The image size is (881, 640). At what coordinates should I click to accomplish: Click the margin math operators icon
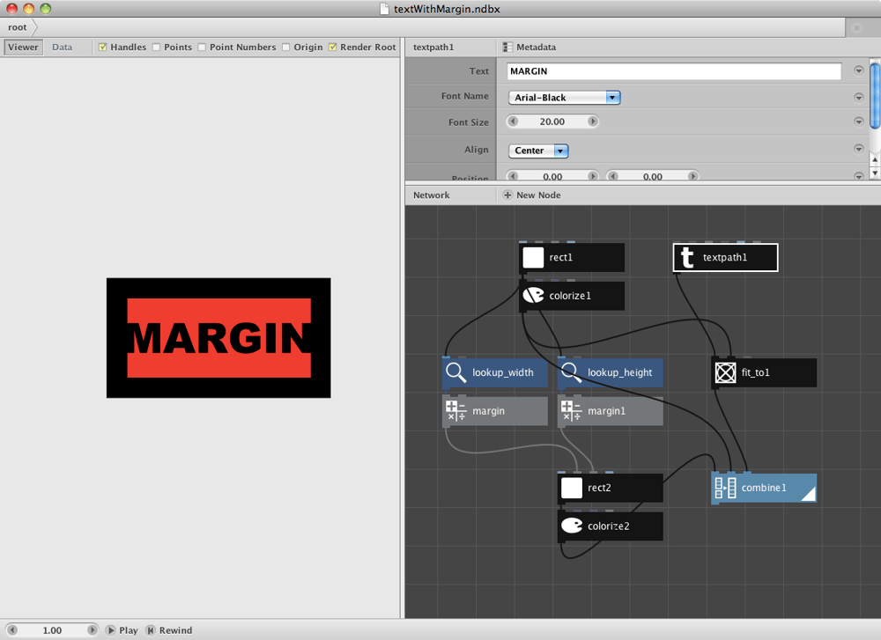455,411
